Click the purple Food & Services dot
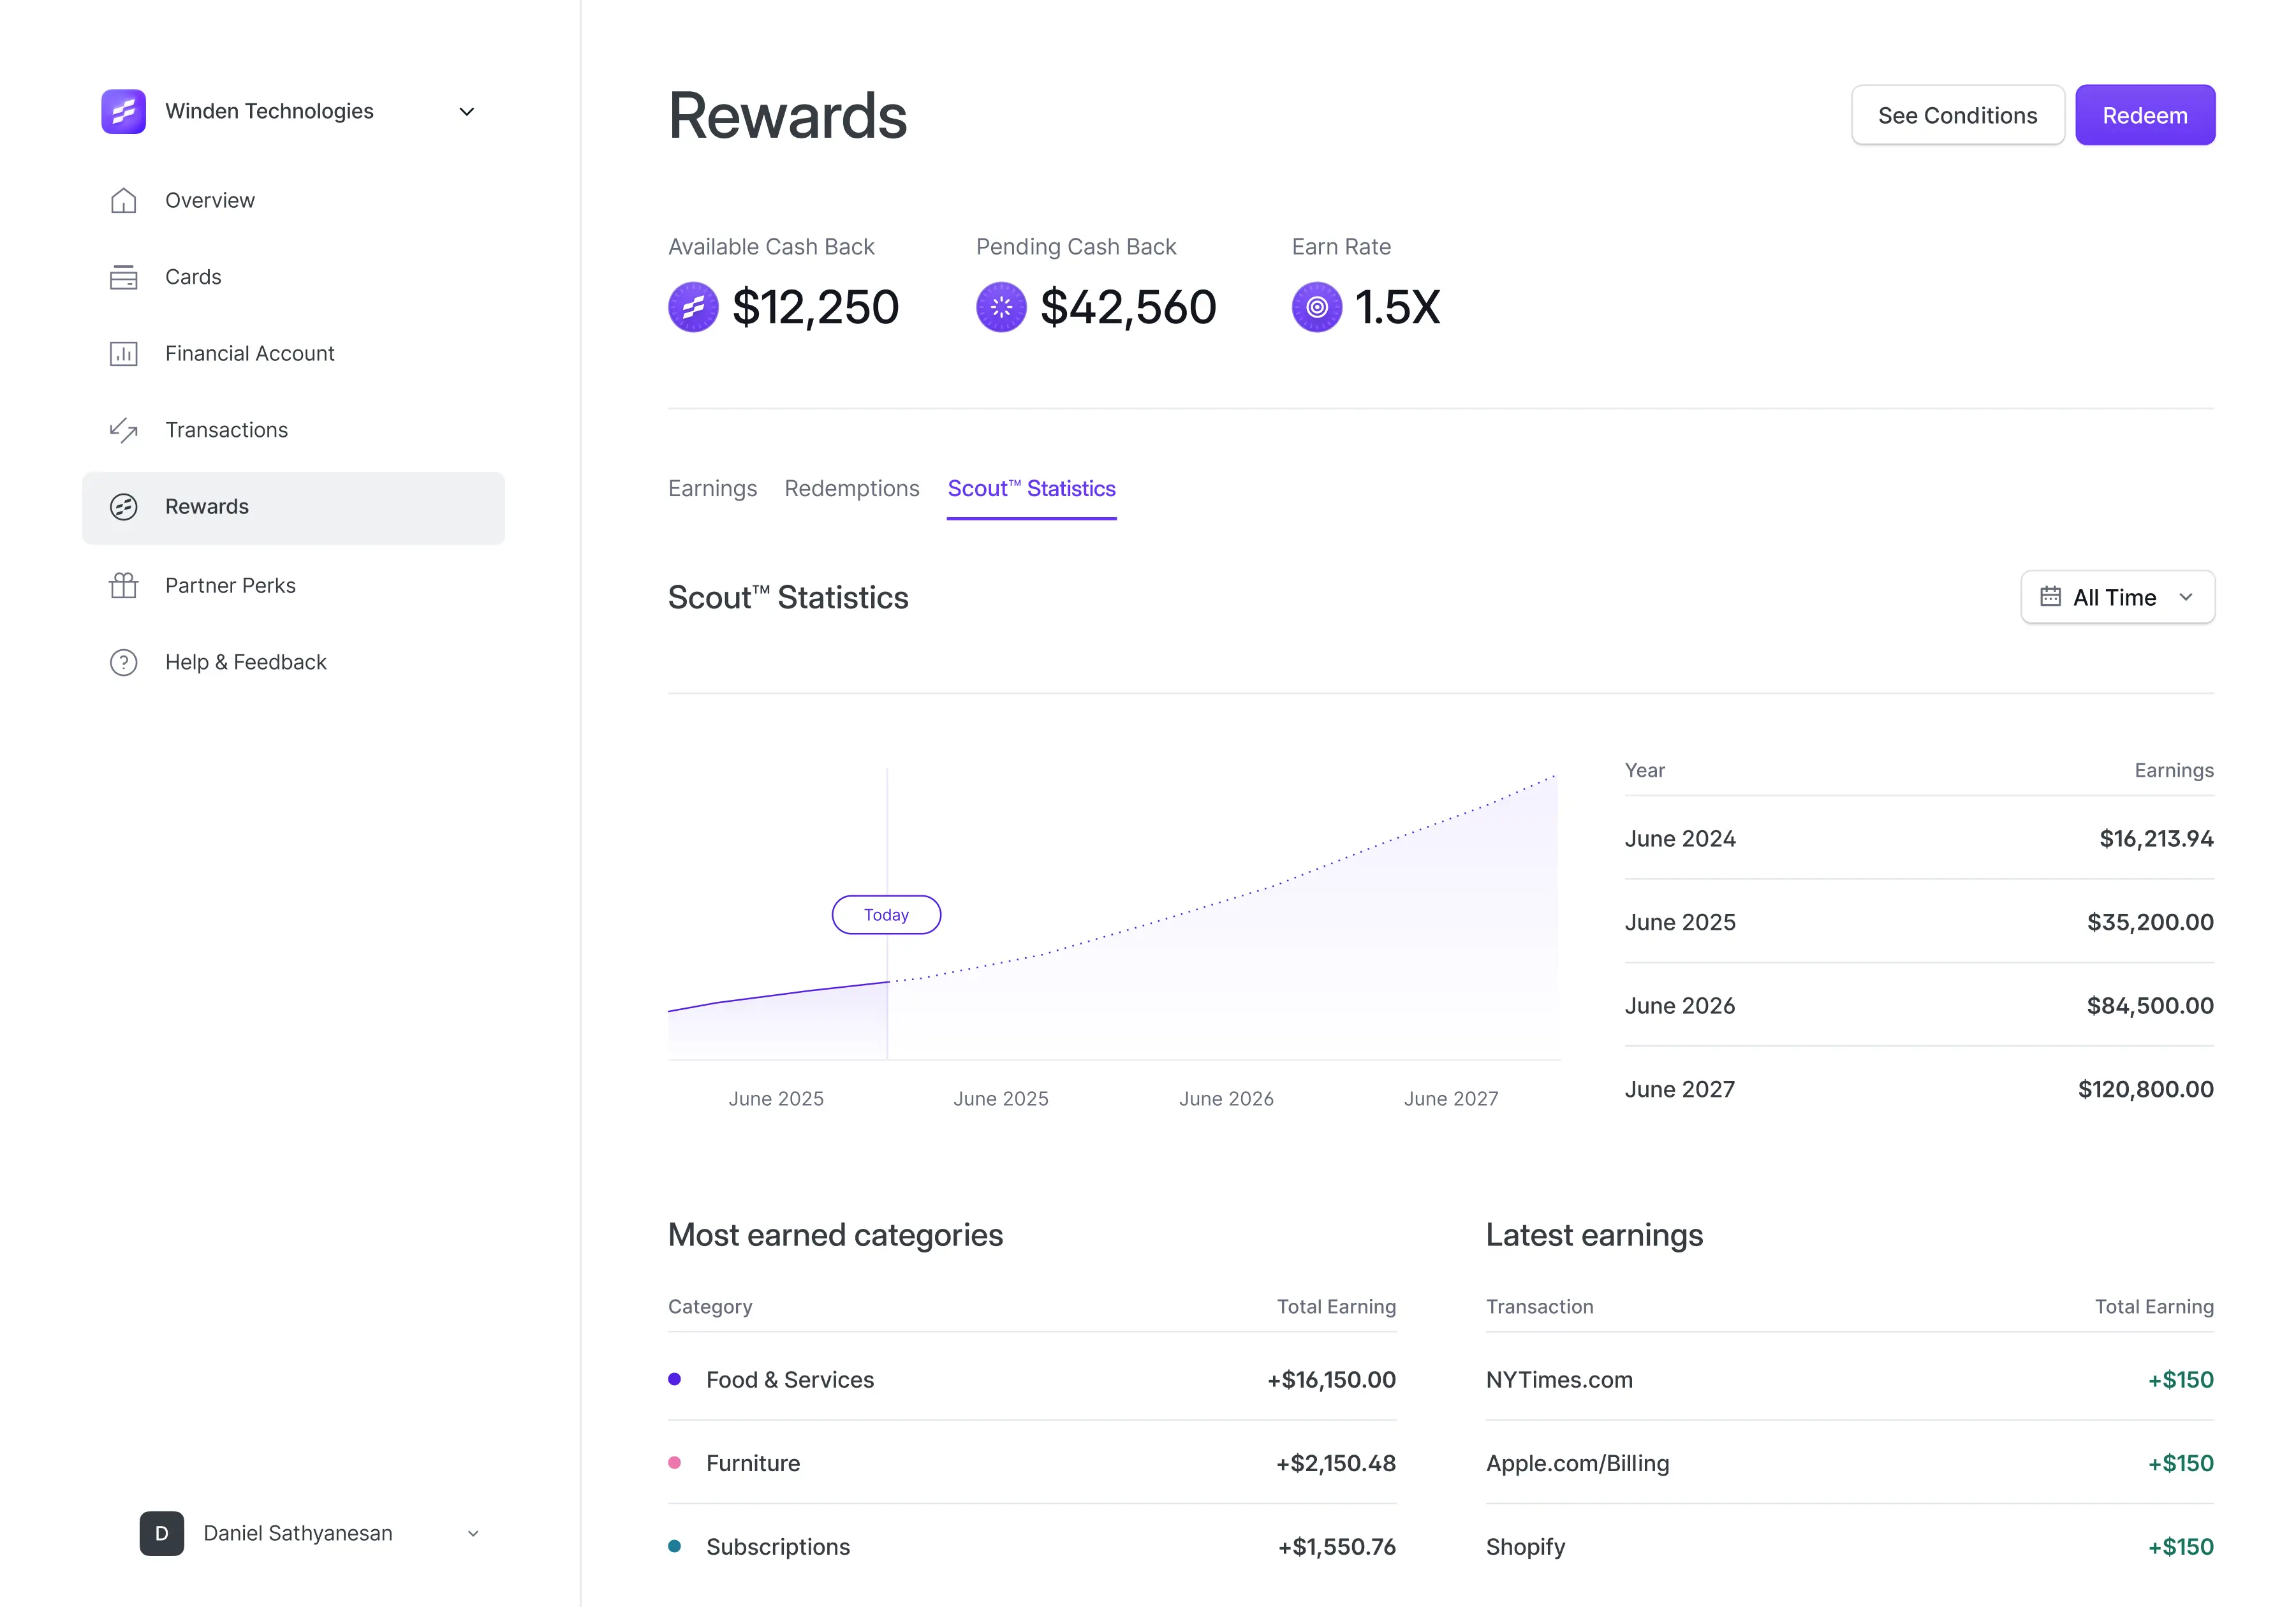The width and height of the screenshot is (2296, 1607). point(674,1379)
